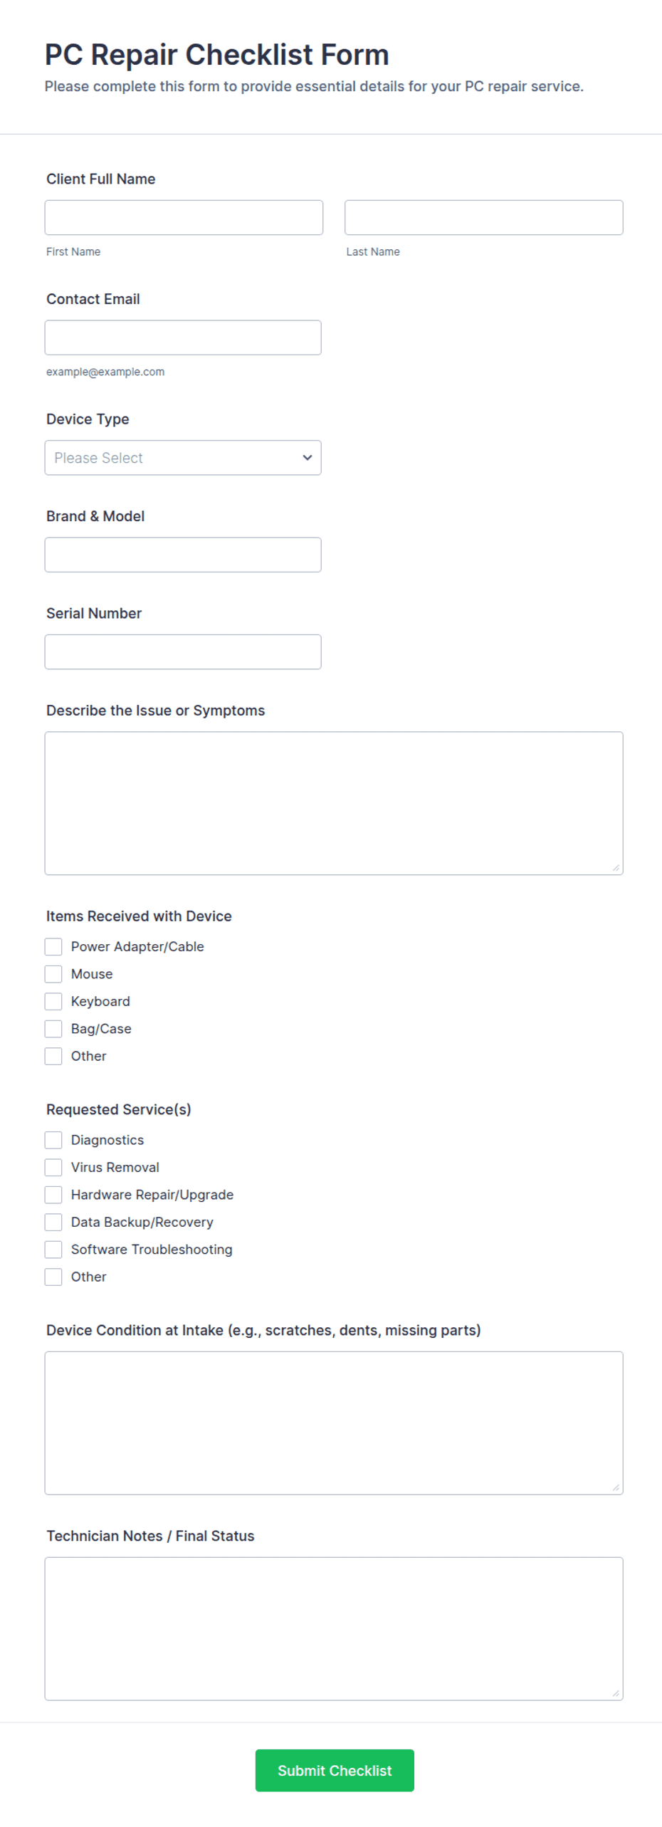Click the Describe the Issue textarea
The height and width of the screenshot is (1827, 662).
(334, 803)
